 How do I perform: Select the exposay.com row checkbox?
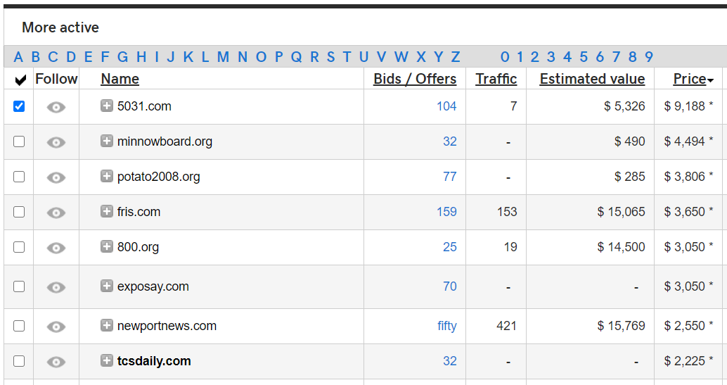click(19, 286)
